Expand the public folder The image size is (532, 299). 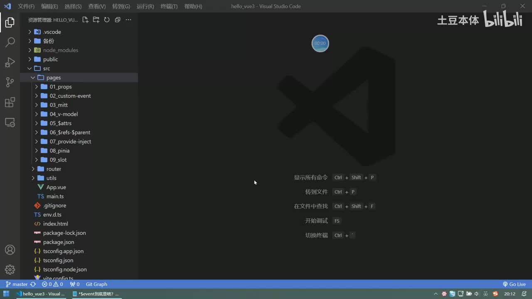tap(79, 59)
